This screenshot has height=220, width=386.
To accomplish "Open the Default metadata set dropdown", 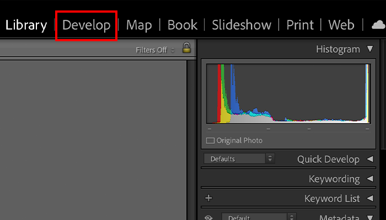I will click(x=259, y=217).
